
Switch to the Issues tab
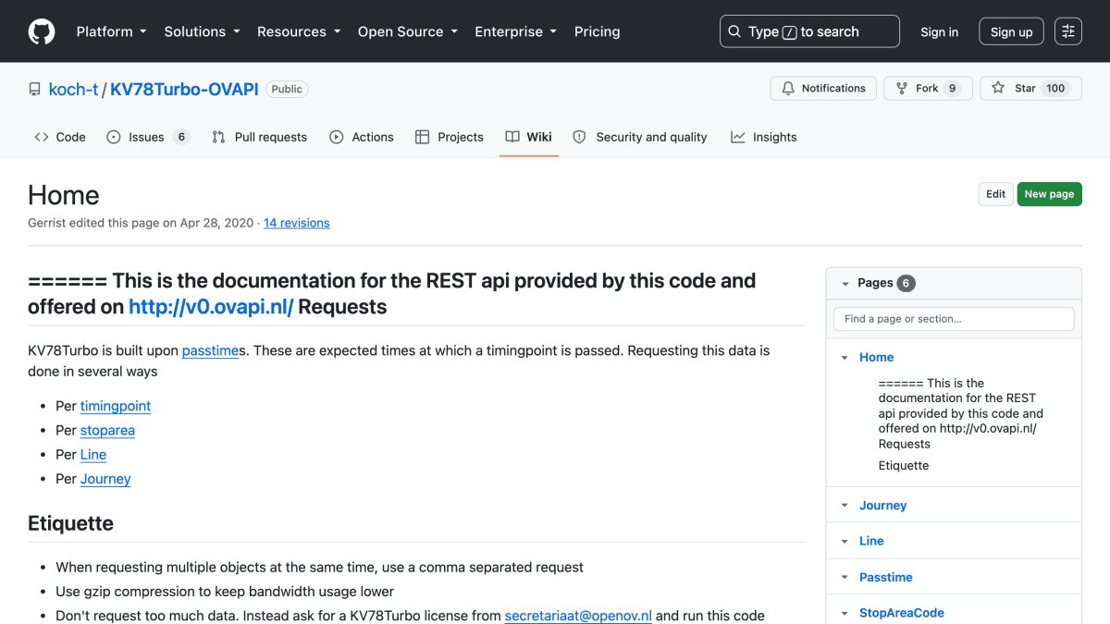click(x=148, y=137)
